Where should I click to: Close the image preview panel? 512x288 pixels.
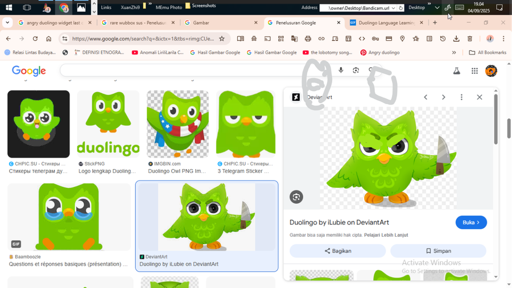click(480, 97)
